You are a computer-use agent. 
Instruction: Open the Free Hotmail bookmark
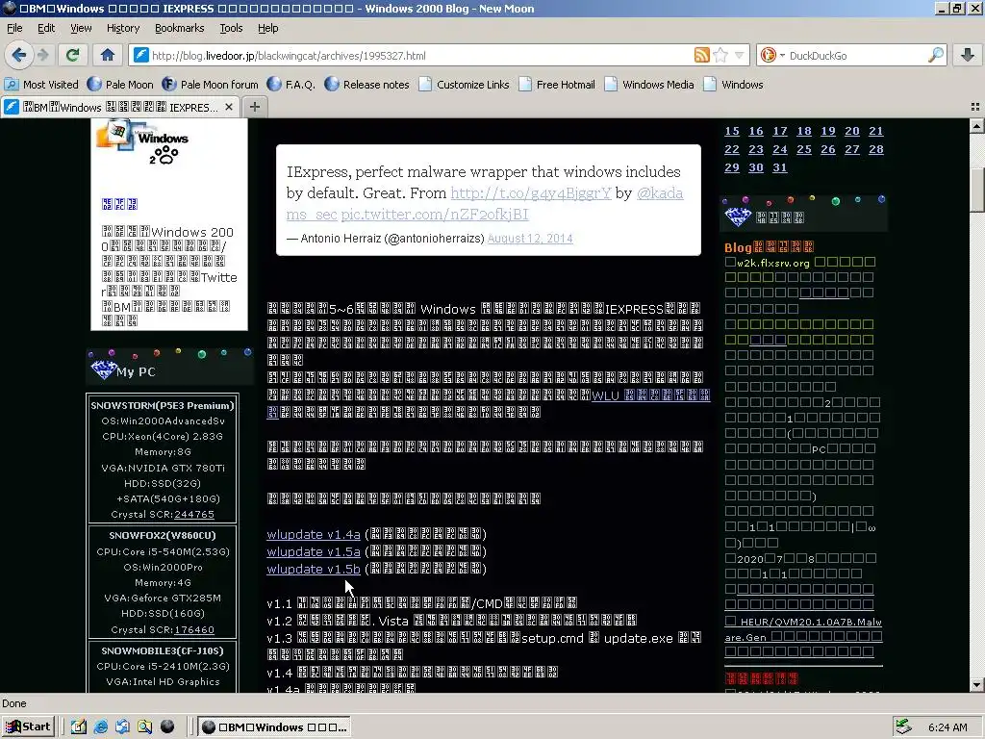click(x=557, y=85)
